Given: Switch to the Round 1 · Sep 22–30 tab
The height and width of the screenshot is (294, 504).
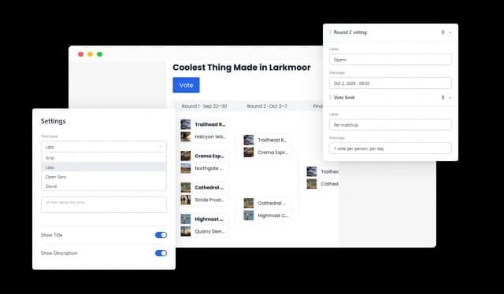Looking at the screenshot, I should click(204, 106).
